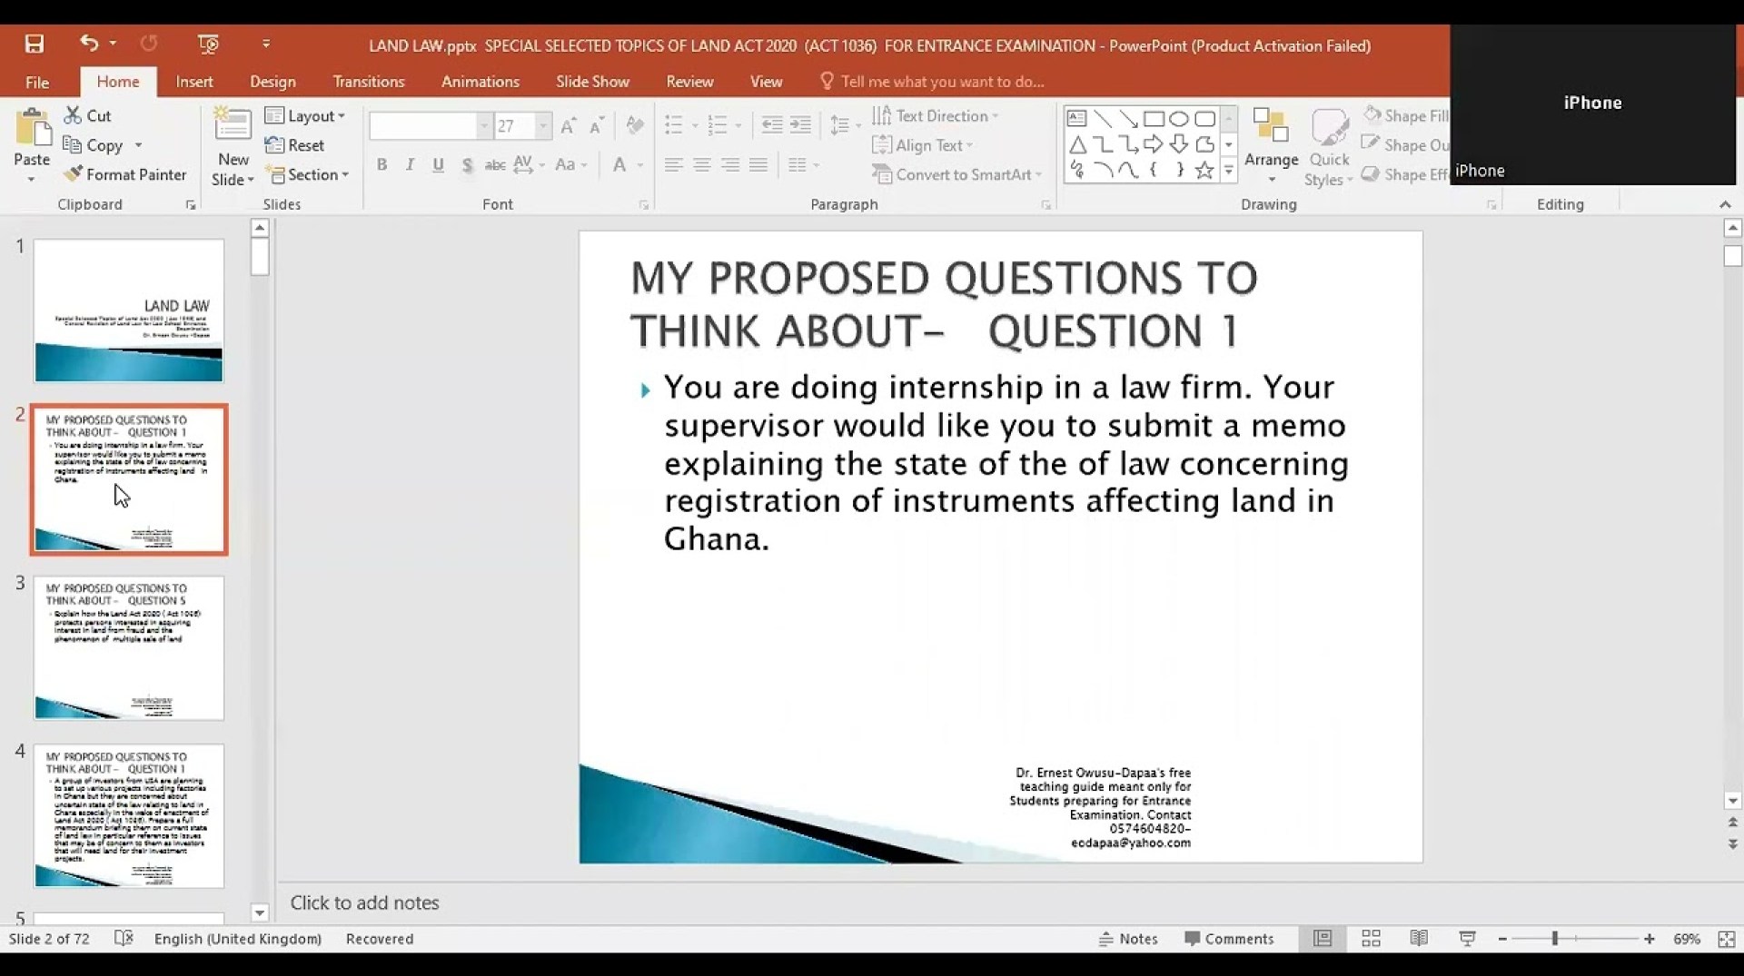Viewport: 1744px width, 976px height.
Task: Toggle align text right
Action: coord(730,165)
